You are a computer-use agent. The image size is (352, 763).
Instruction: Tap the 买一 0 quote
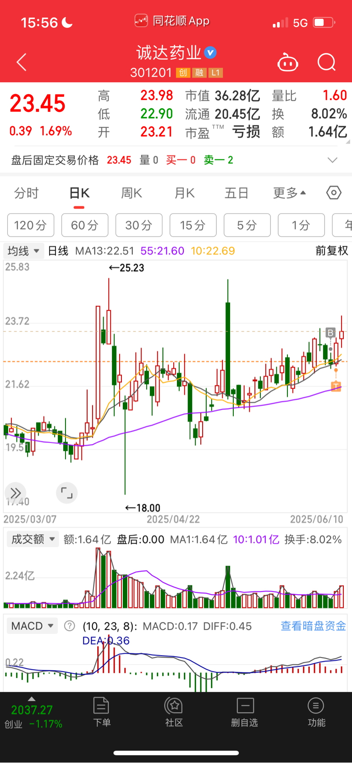[x=181, y=160]
